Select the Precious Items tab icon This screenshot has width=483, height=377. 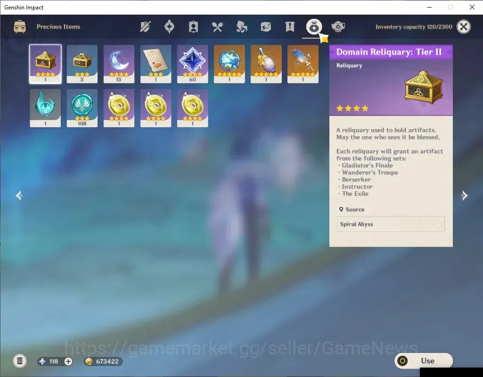314,27
